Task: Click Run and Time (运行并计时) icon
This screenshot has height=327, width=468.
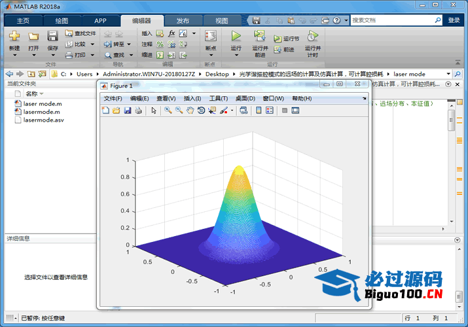Action: point(312,36)
